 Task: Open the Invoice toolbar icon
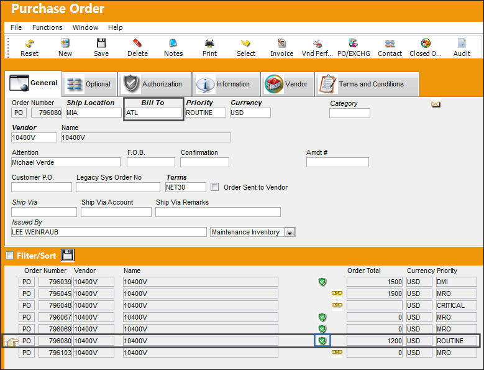coord(281,44)
